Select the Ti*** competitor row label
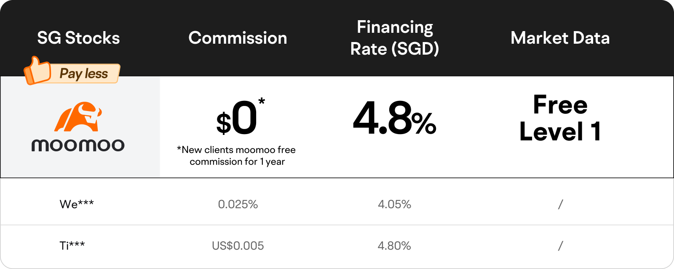Image resolution: width=674 pixels, height=269 pixels. click(x=72, y=245)
